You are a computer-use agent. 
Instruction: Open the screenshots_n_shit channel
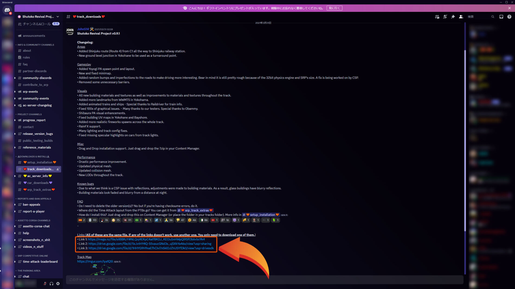[38, 240]
